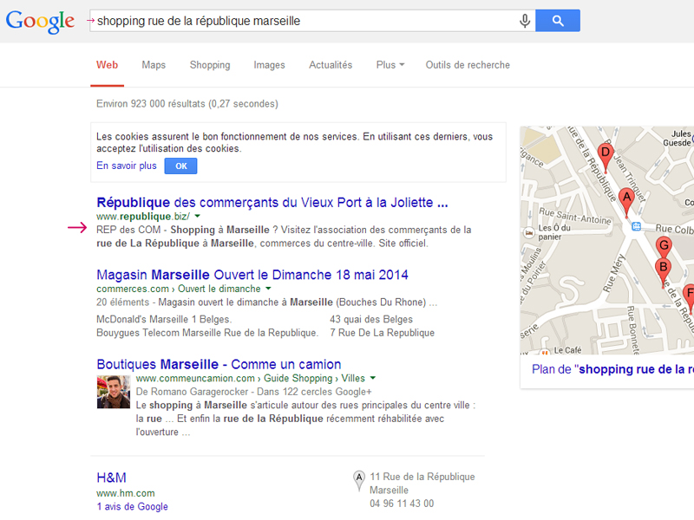This screenshot has width=694, height=520.
Task: Open the dropdown beside the commerces.com result
Action: point(267,289)
